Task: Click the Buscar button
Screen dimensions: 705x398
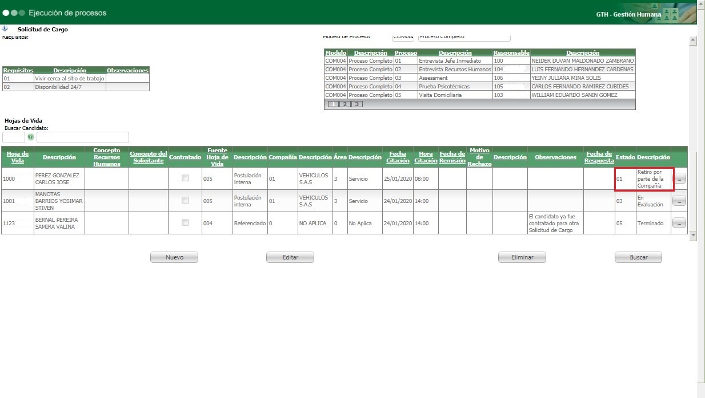Action: [x=638, y=257]
